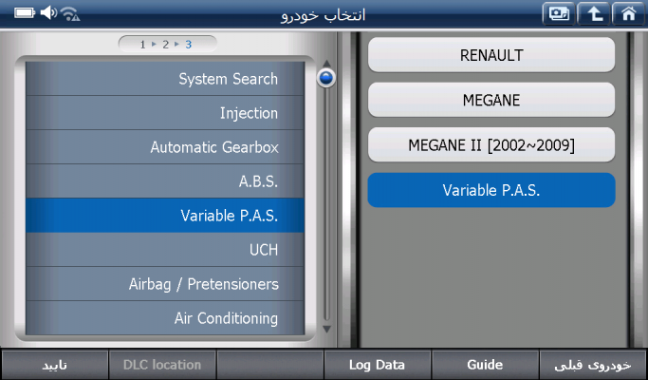Screen dimensions: 648x380
Task: Click the up-arrow back icon
Action: (x=592, y=14)
